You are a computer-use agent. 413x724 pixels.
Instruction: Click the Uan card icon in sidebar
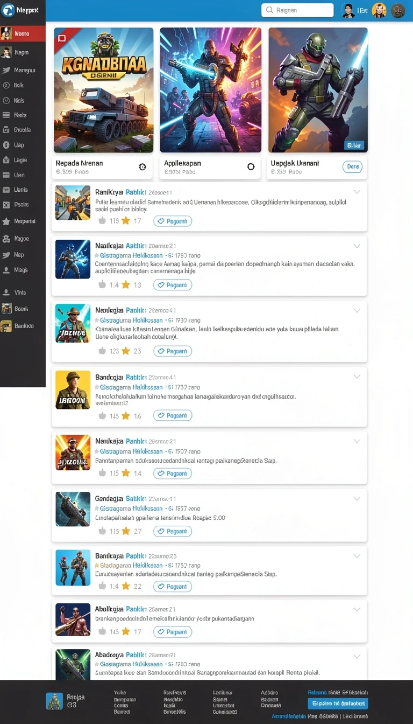6,175
